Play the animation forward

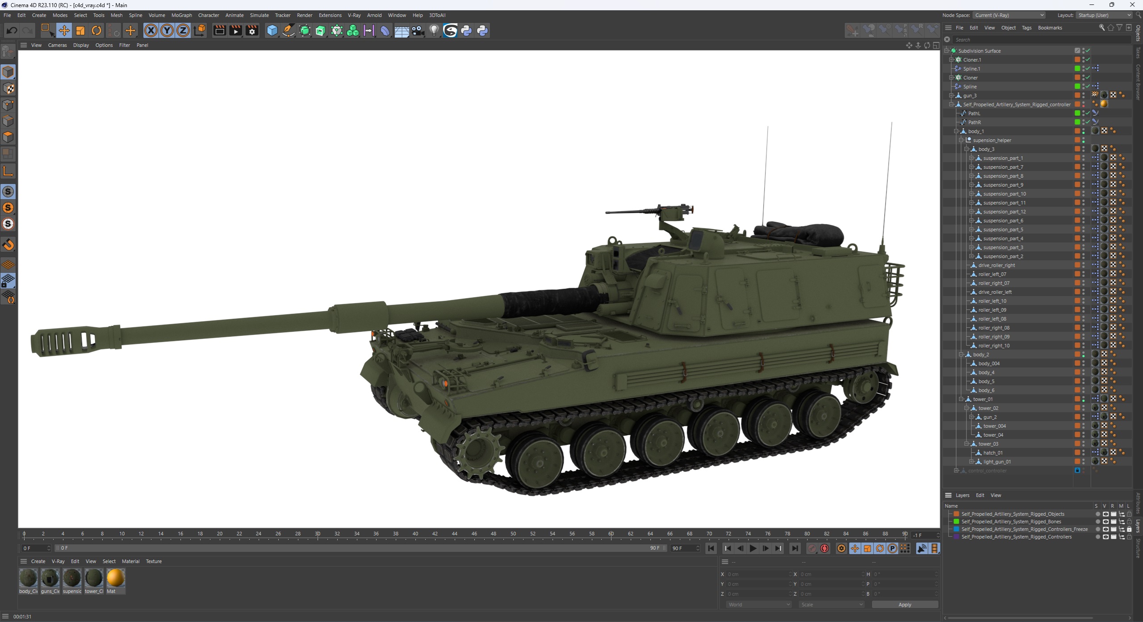click(x=753, y=548)
